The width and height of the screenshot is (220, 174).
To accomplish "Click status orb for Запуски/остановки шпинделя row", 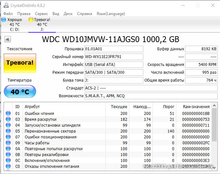I will point(8,125).
